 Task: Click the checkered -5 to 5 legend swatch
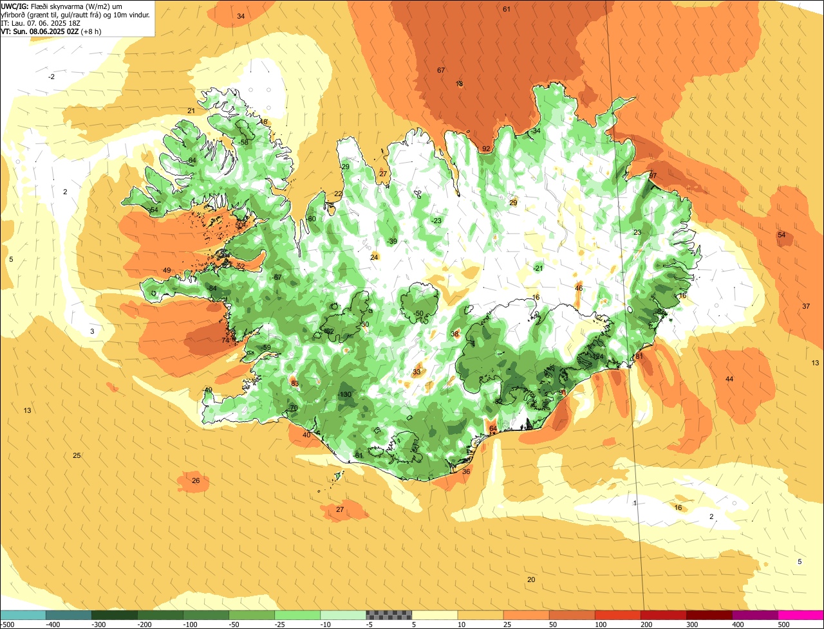pyautogui.click(x=389, y=615)
